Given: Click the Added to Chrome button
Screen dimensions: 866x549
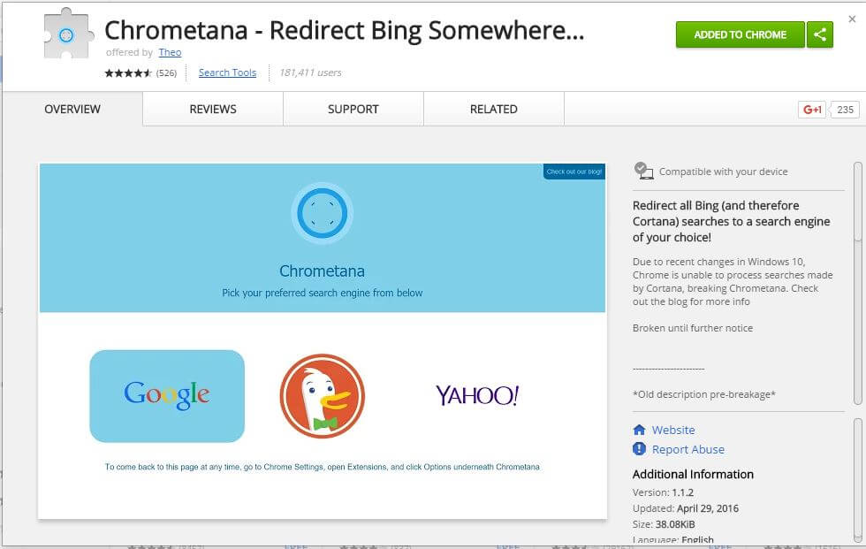Looking at the screenshot, I should point(741,34).
